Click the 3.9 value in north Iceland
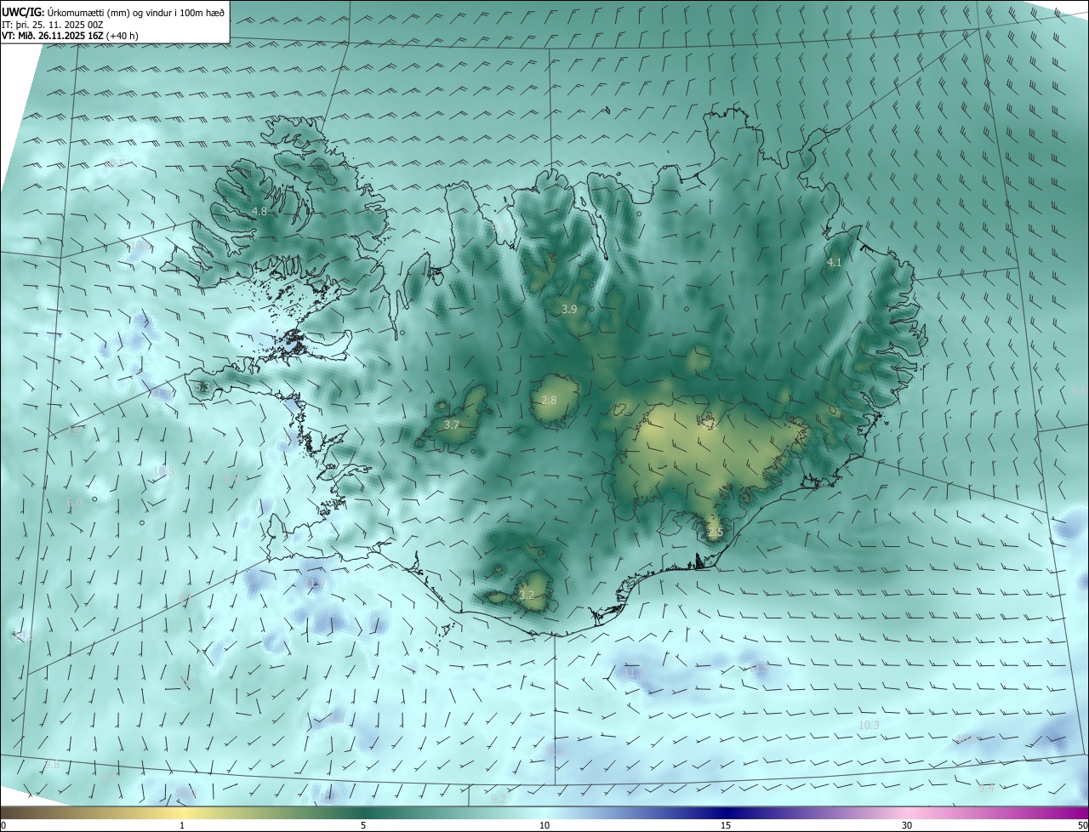This screenshot has width=1089, height=832. (569, 310)
